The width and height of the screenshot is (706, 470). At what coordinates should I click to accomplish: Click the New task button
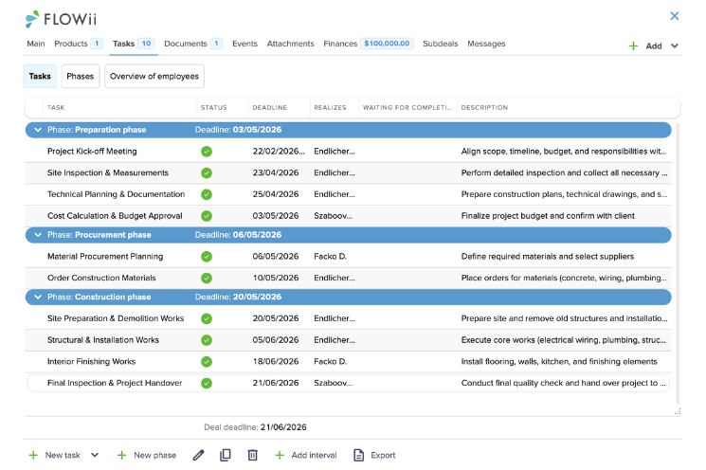click(54, 455)
